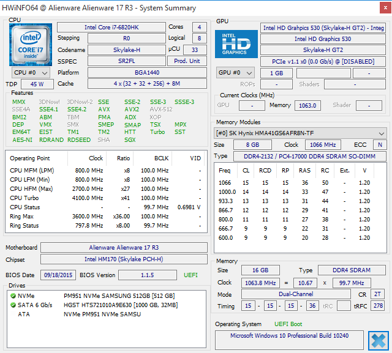Viewport: 392px width, 353px height.
Task: Click the Intel Core i7 logo image
Action: tap(31, 45)
